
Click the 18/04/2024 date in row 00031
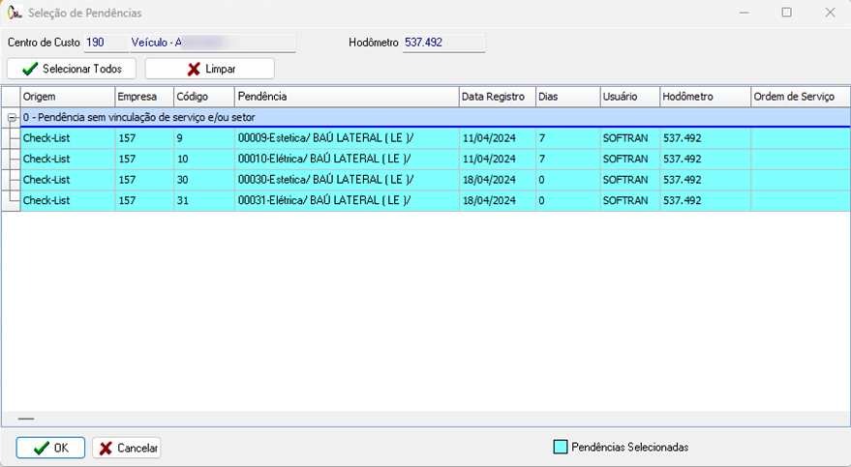[x=497, y=200]
